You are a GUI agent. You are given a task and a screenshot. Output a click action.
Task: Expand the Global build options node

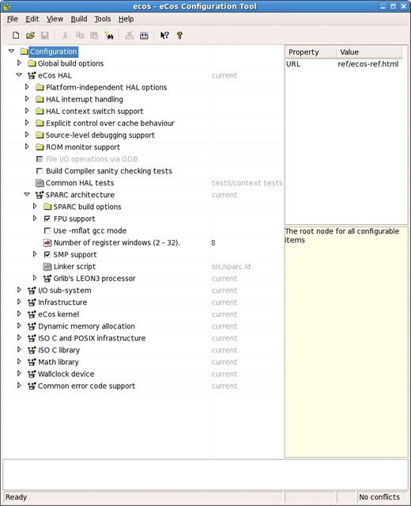click(x=19, y=63)
